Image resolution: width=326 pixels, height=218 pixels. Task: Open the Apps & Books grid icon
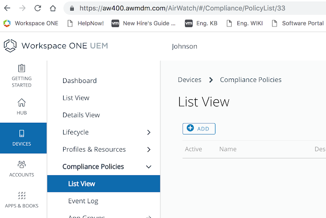point(21,196)
